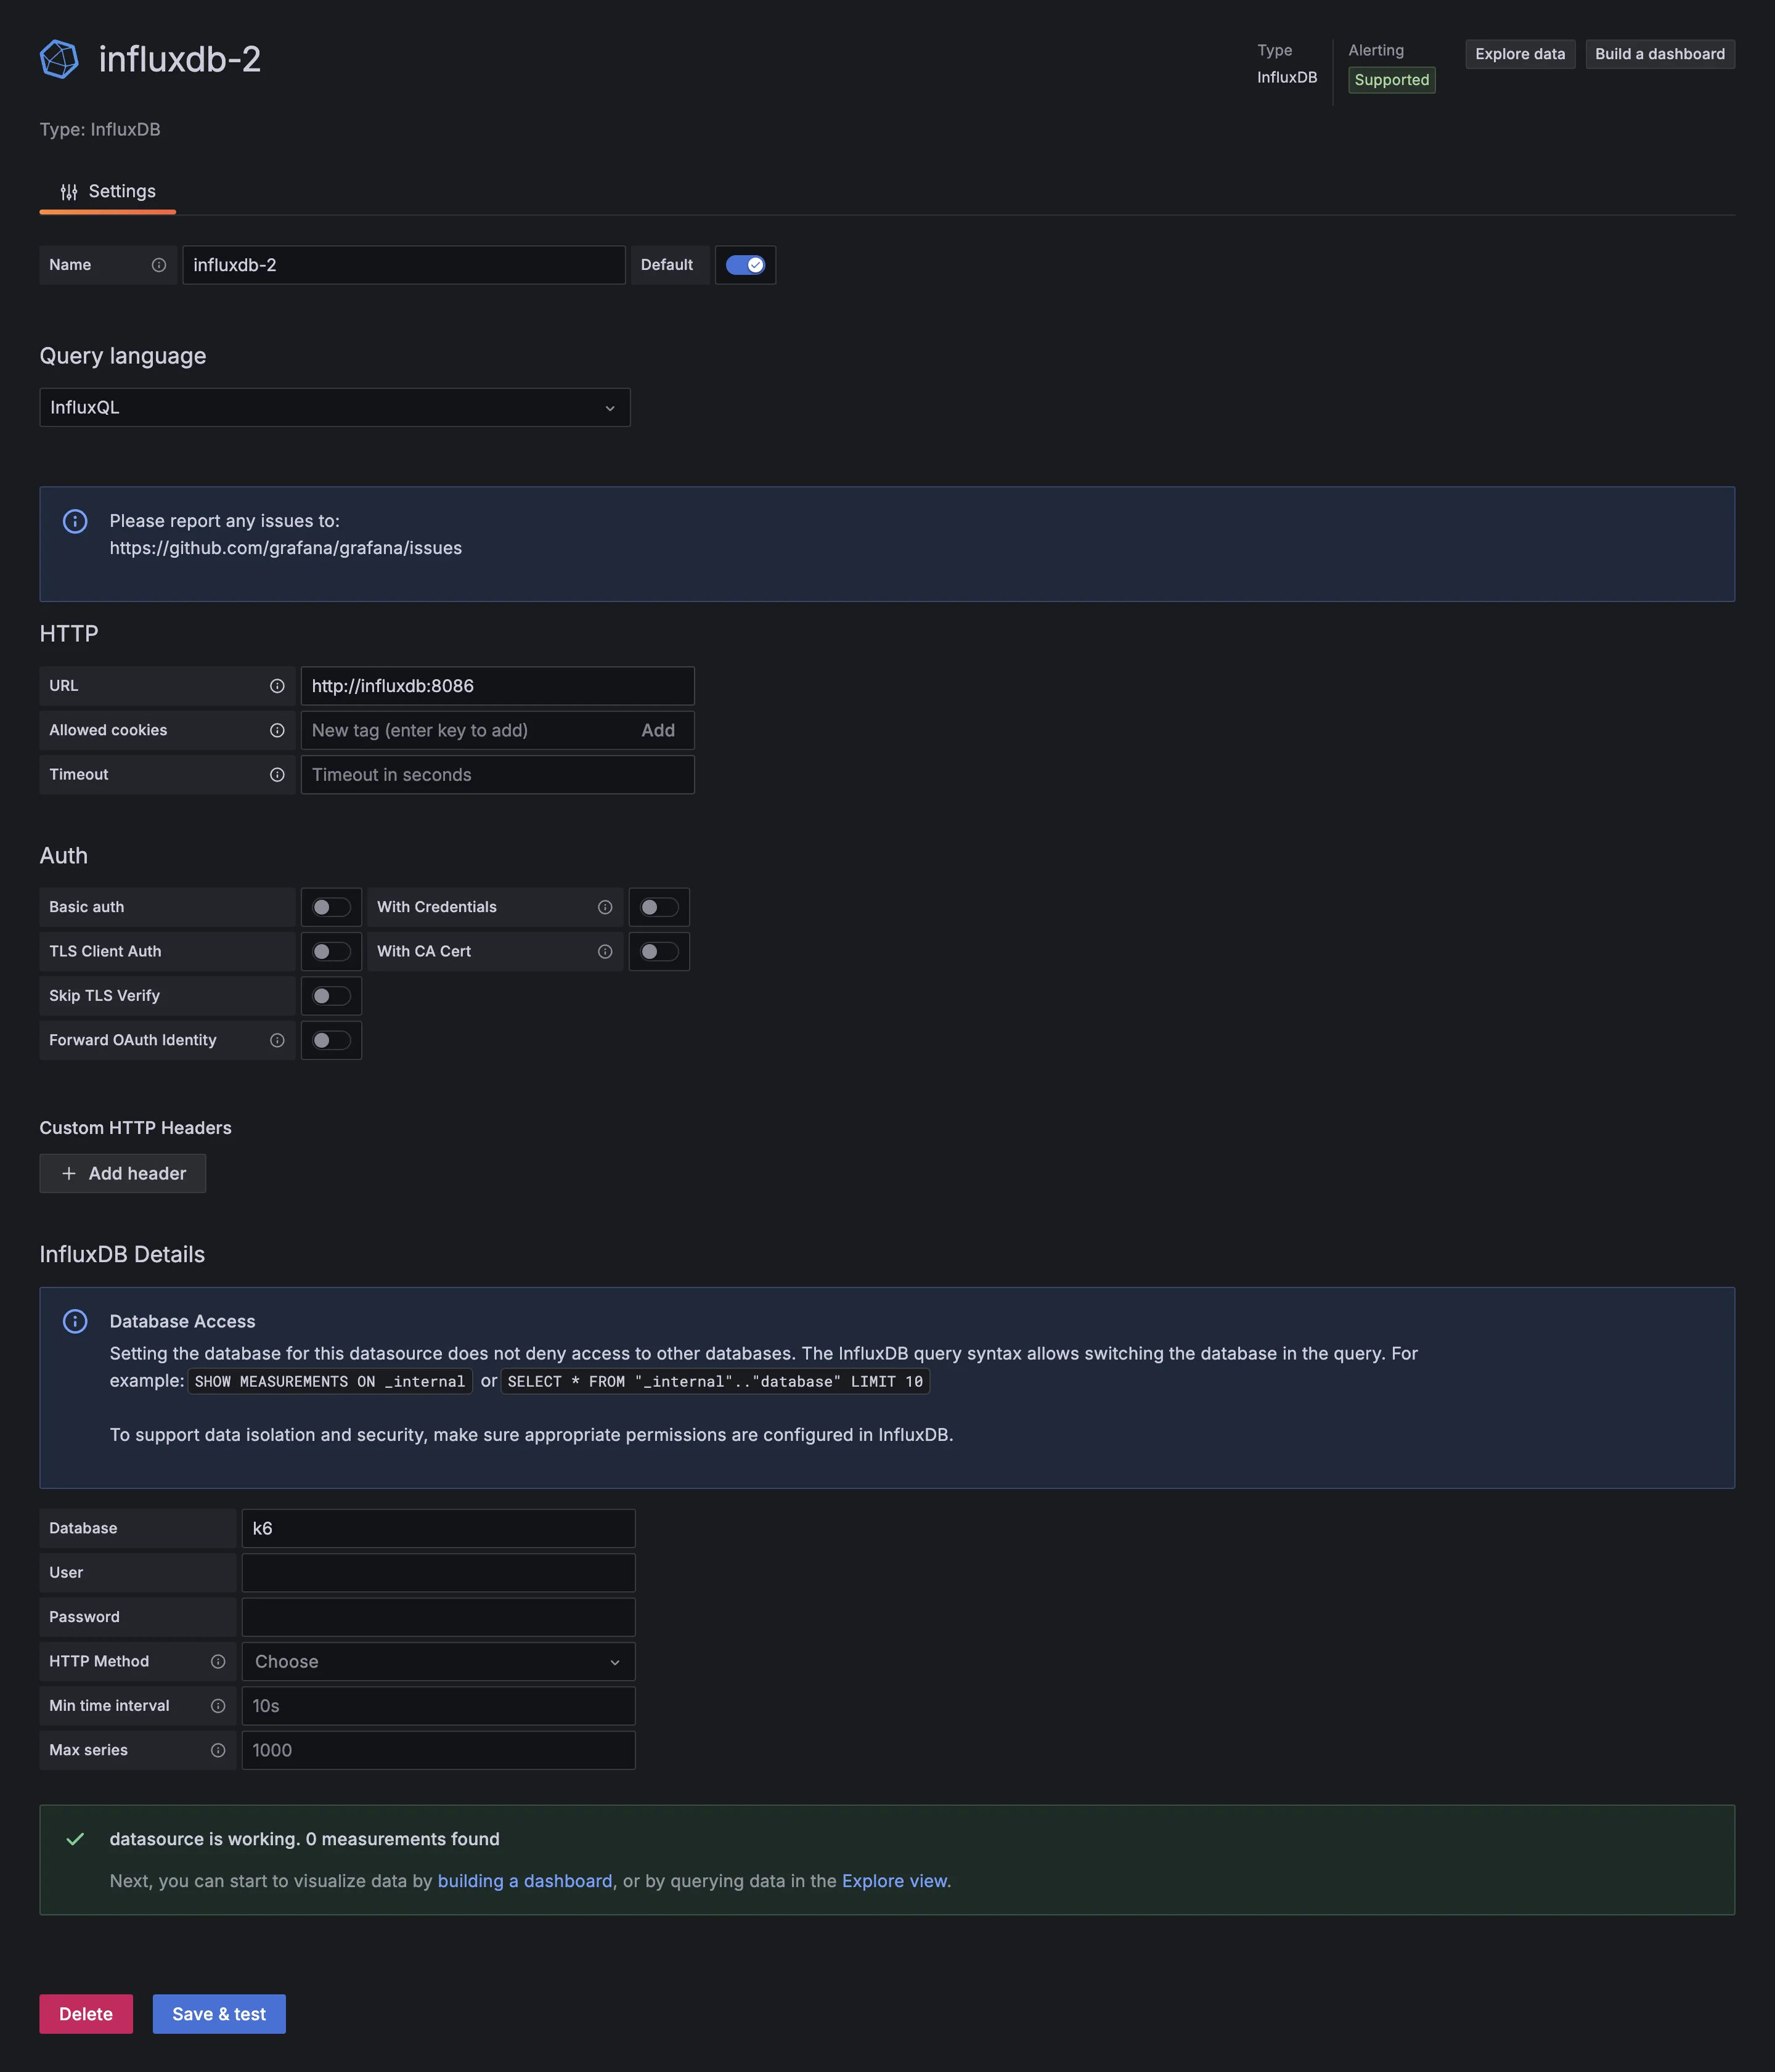Viewport: 1775px width, 2072px height.
Task: Click the Allowed cookies info icon
Action: click(x=277, y=730)
